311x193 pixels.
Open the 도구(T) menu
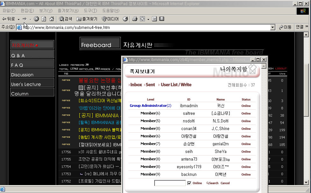pos(90,11)
